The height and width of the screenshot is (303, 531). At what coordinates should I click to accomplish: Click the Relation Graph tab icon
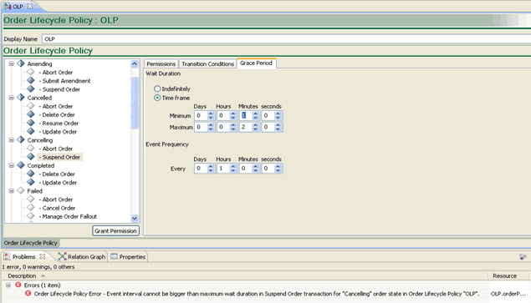pos(62,256)
